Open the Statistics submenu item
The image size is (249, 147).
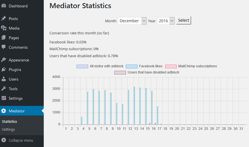[9, 122]
